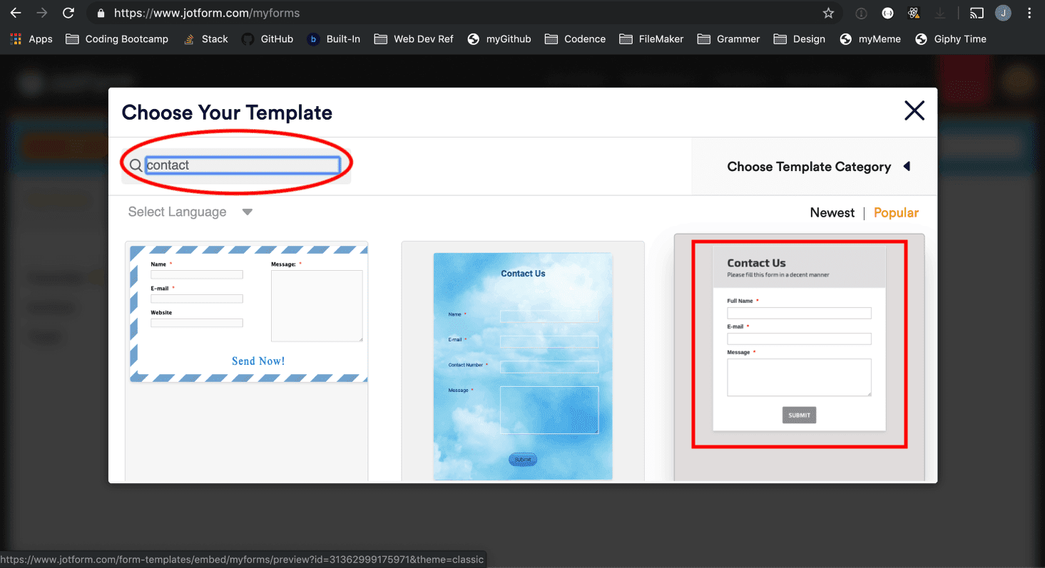Image resolution: width=1045 pixels, height=568 pixels.
Task: Open Chrome's three-dot menu
Action: (x=1030, y=13)
